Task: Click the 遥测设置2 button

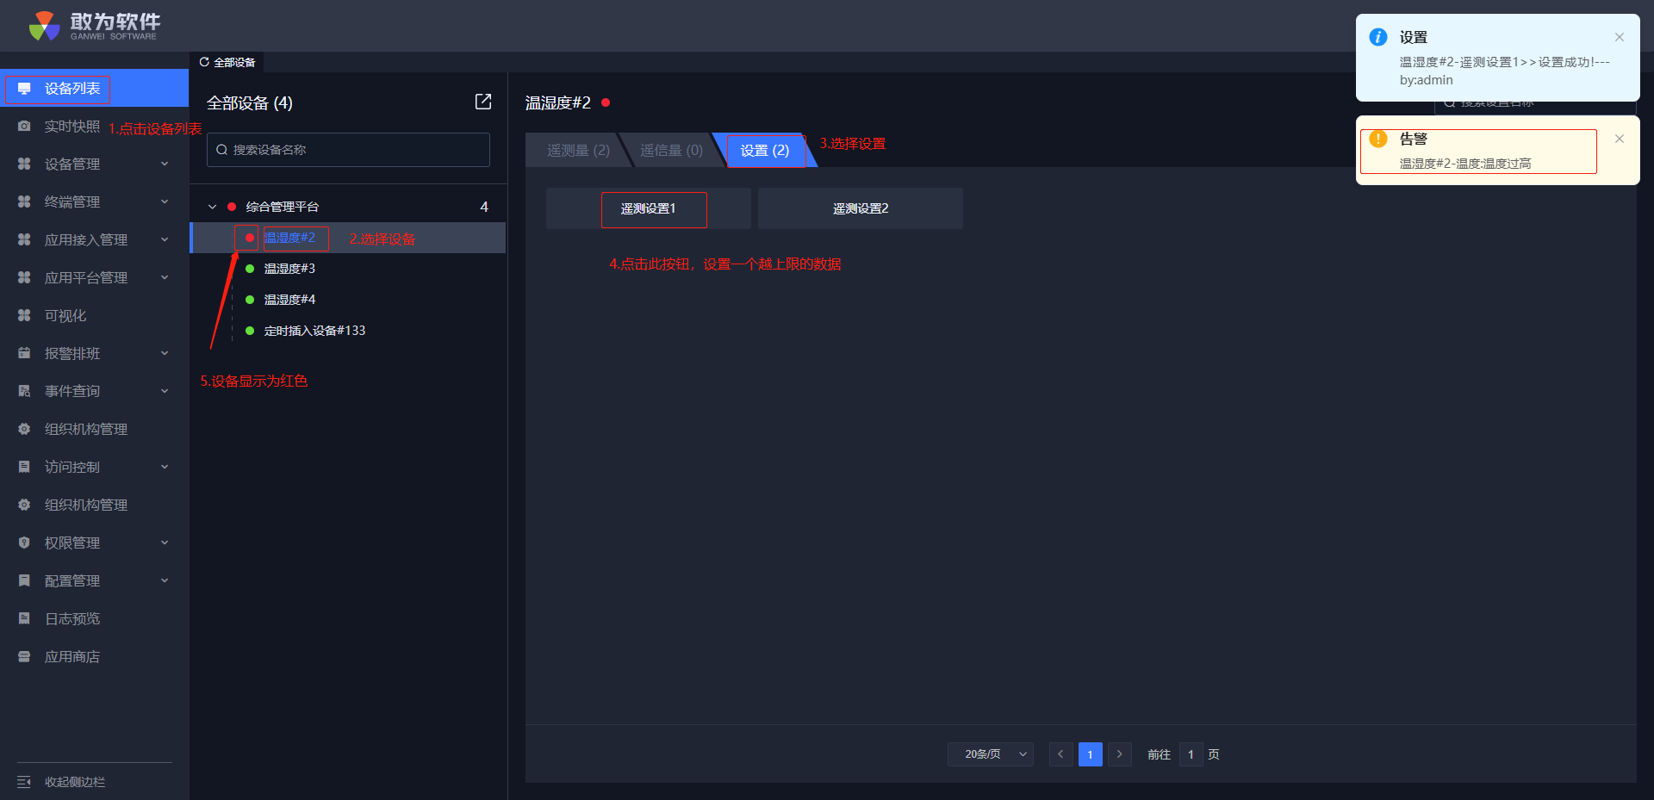Action: point(861,208)
